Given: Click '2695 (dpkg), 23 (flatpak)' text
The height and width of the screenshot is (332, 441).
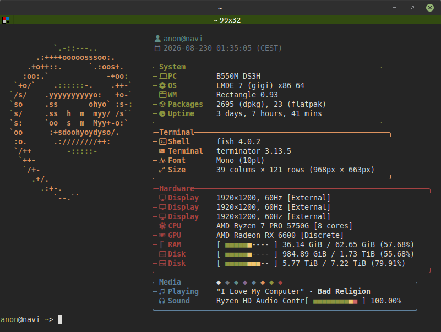Looking at the screenshot, I should point(271,104).
